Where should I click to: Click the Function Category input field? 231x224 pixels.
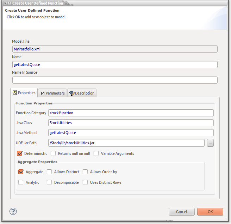131,113
